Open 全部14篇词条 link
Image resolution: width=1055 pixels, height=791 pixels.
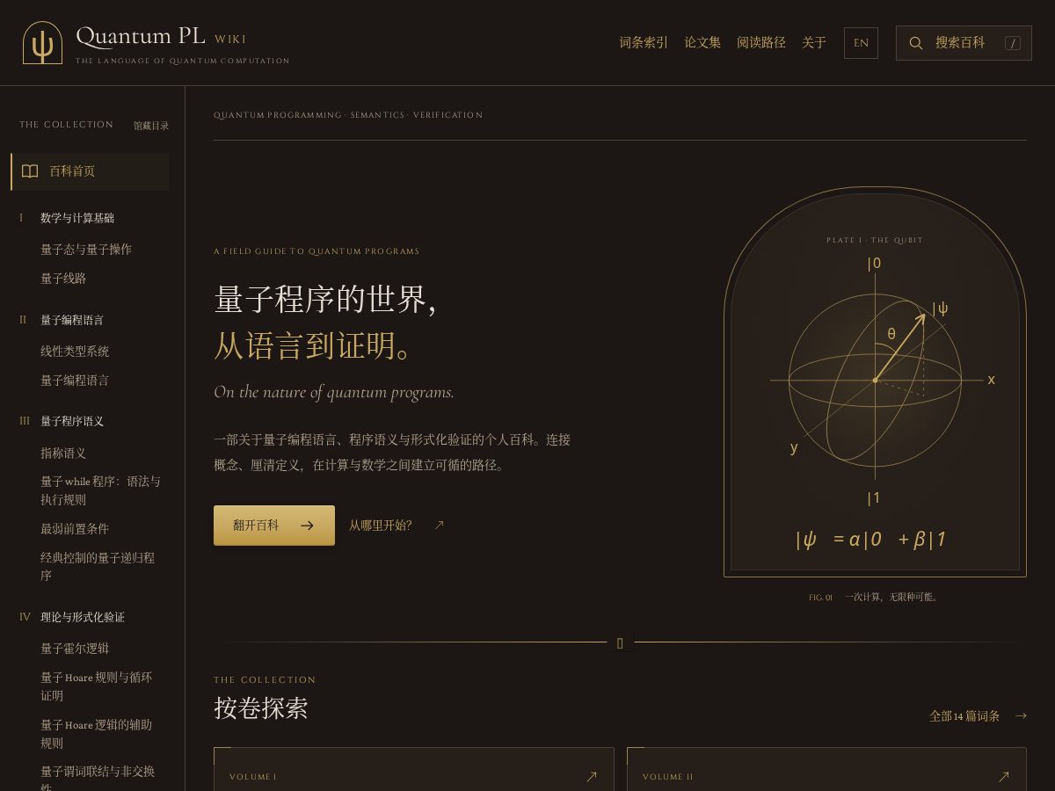(978, 716)
